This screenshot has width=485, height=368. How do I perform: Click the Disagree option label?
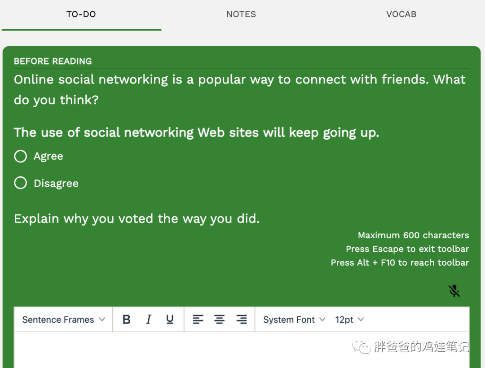point(56,184)
